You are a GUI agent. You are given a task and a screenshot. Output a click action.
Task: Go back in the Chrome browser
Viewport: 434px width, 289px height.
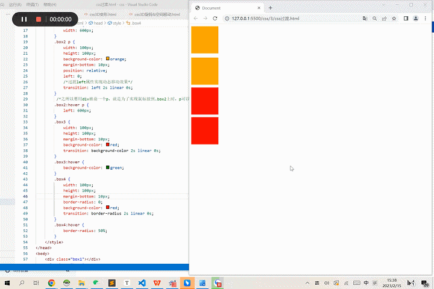196,19
